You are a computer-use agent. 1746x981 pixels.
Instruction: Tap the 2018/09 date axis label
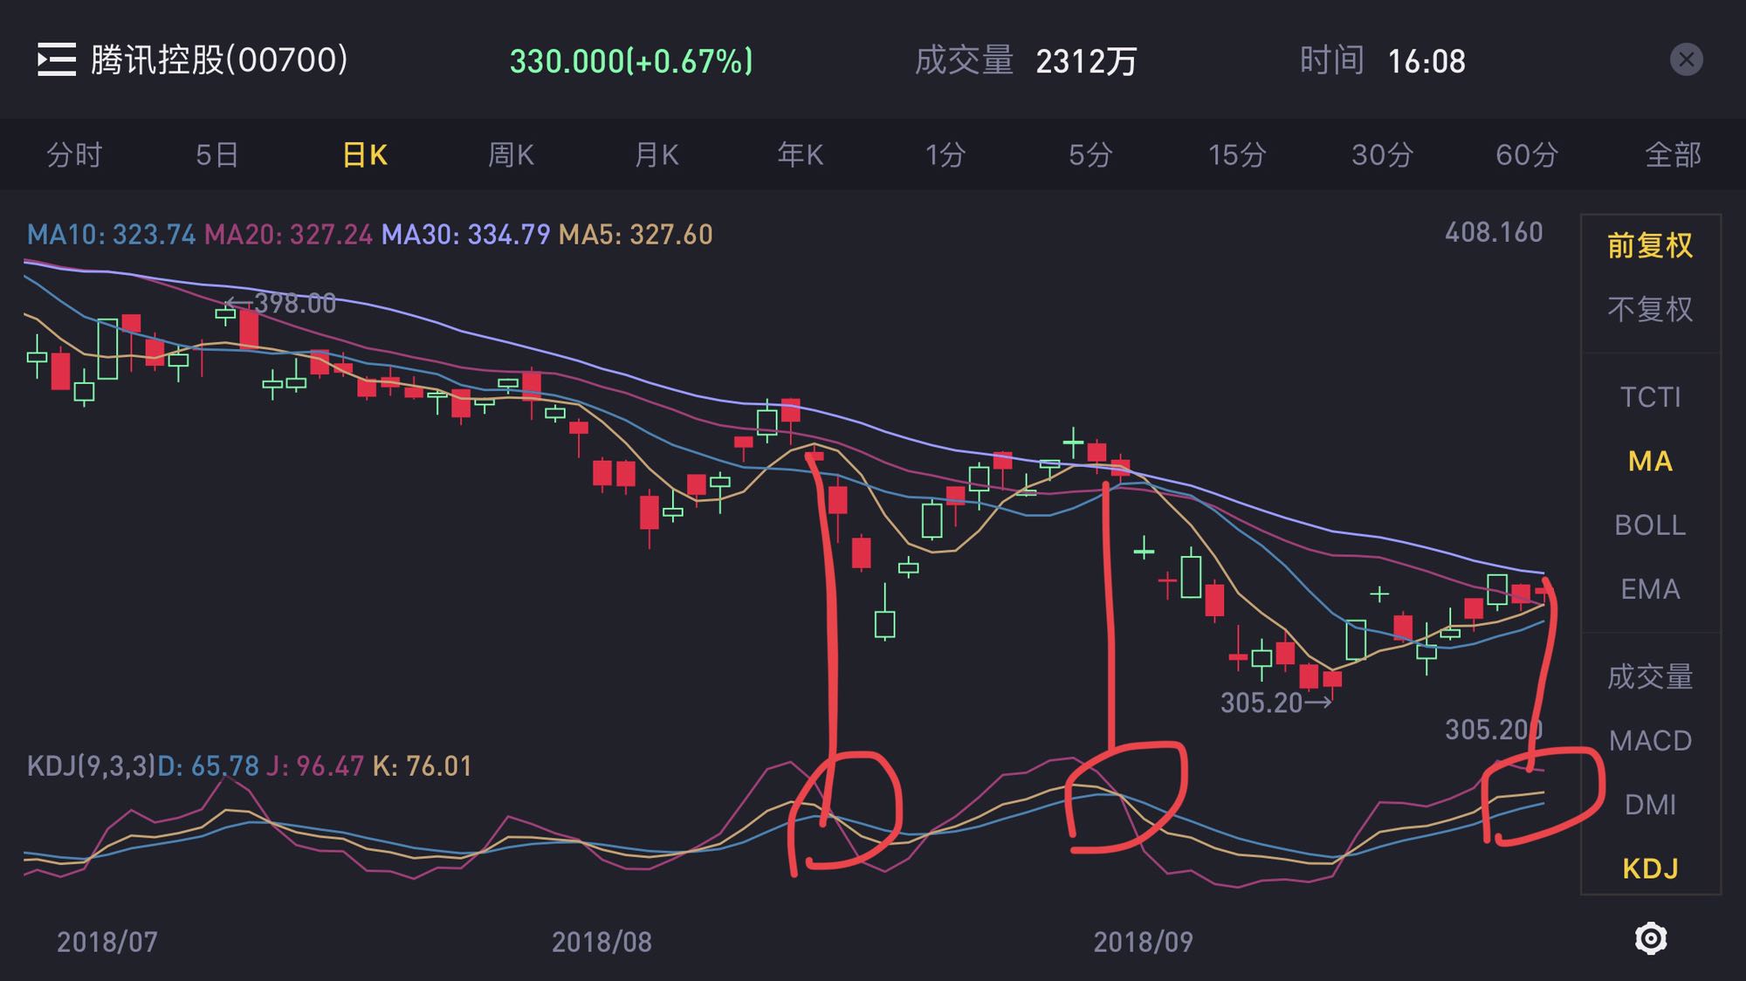1143,942
